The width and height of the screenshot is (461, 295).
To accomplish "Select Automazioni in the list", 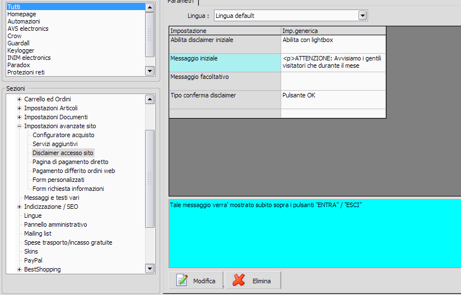I will (76, 21).
